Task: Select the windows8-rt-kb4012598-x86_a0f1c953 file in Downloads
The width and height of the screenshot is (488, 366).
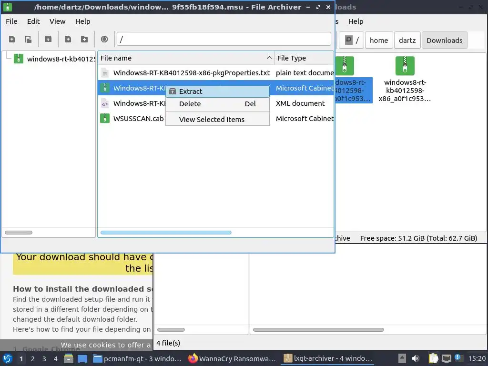Action: [x=405, y=80]
